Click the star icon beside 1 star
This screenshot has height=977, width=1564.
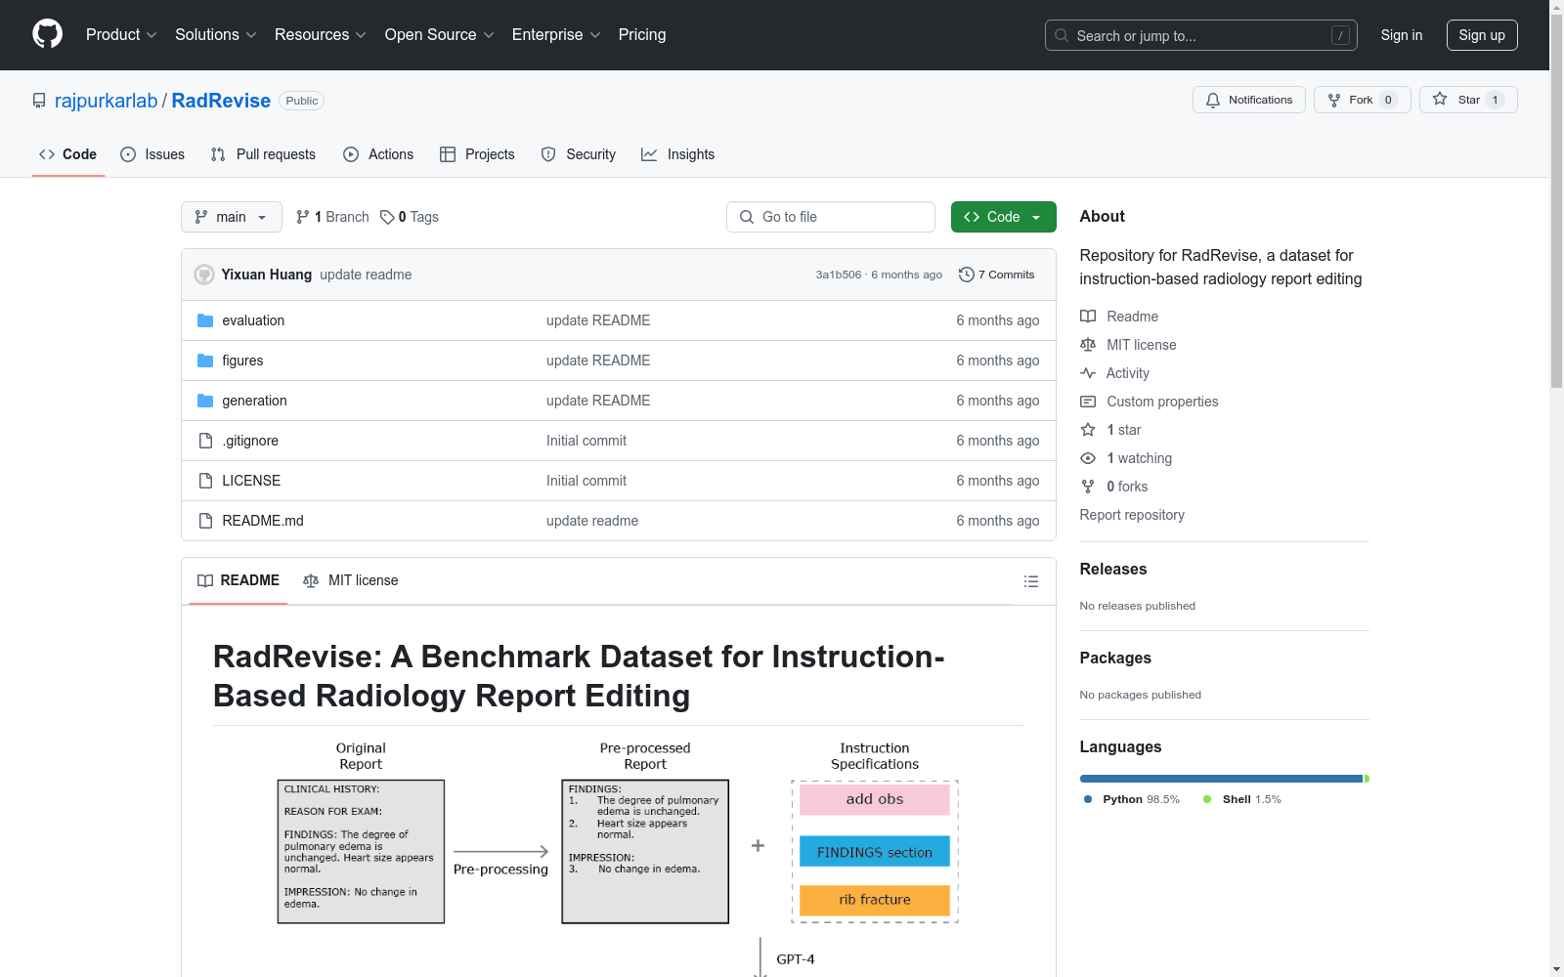[1088, 430]
